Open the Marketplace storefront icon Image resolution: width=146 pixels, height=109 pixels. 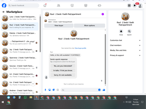[x=86, y=6]
